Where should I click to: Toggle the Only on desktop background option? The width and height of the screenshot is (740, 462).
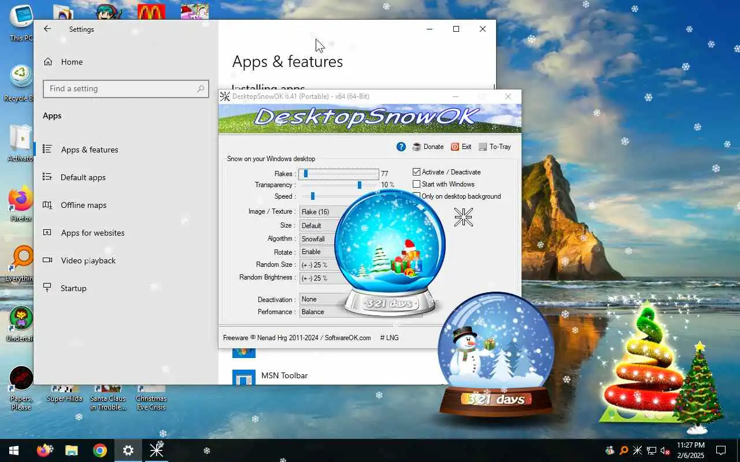point(457,196)
